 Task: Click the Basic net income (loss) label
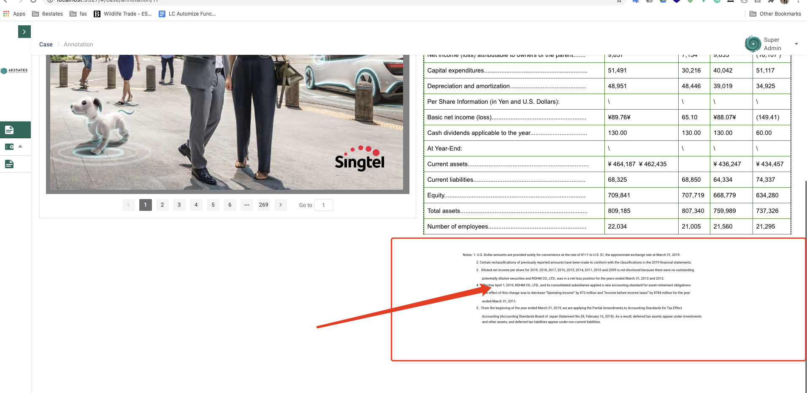(506, 117)
